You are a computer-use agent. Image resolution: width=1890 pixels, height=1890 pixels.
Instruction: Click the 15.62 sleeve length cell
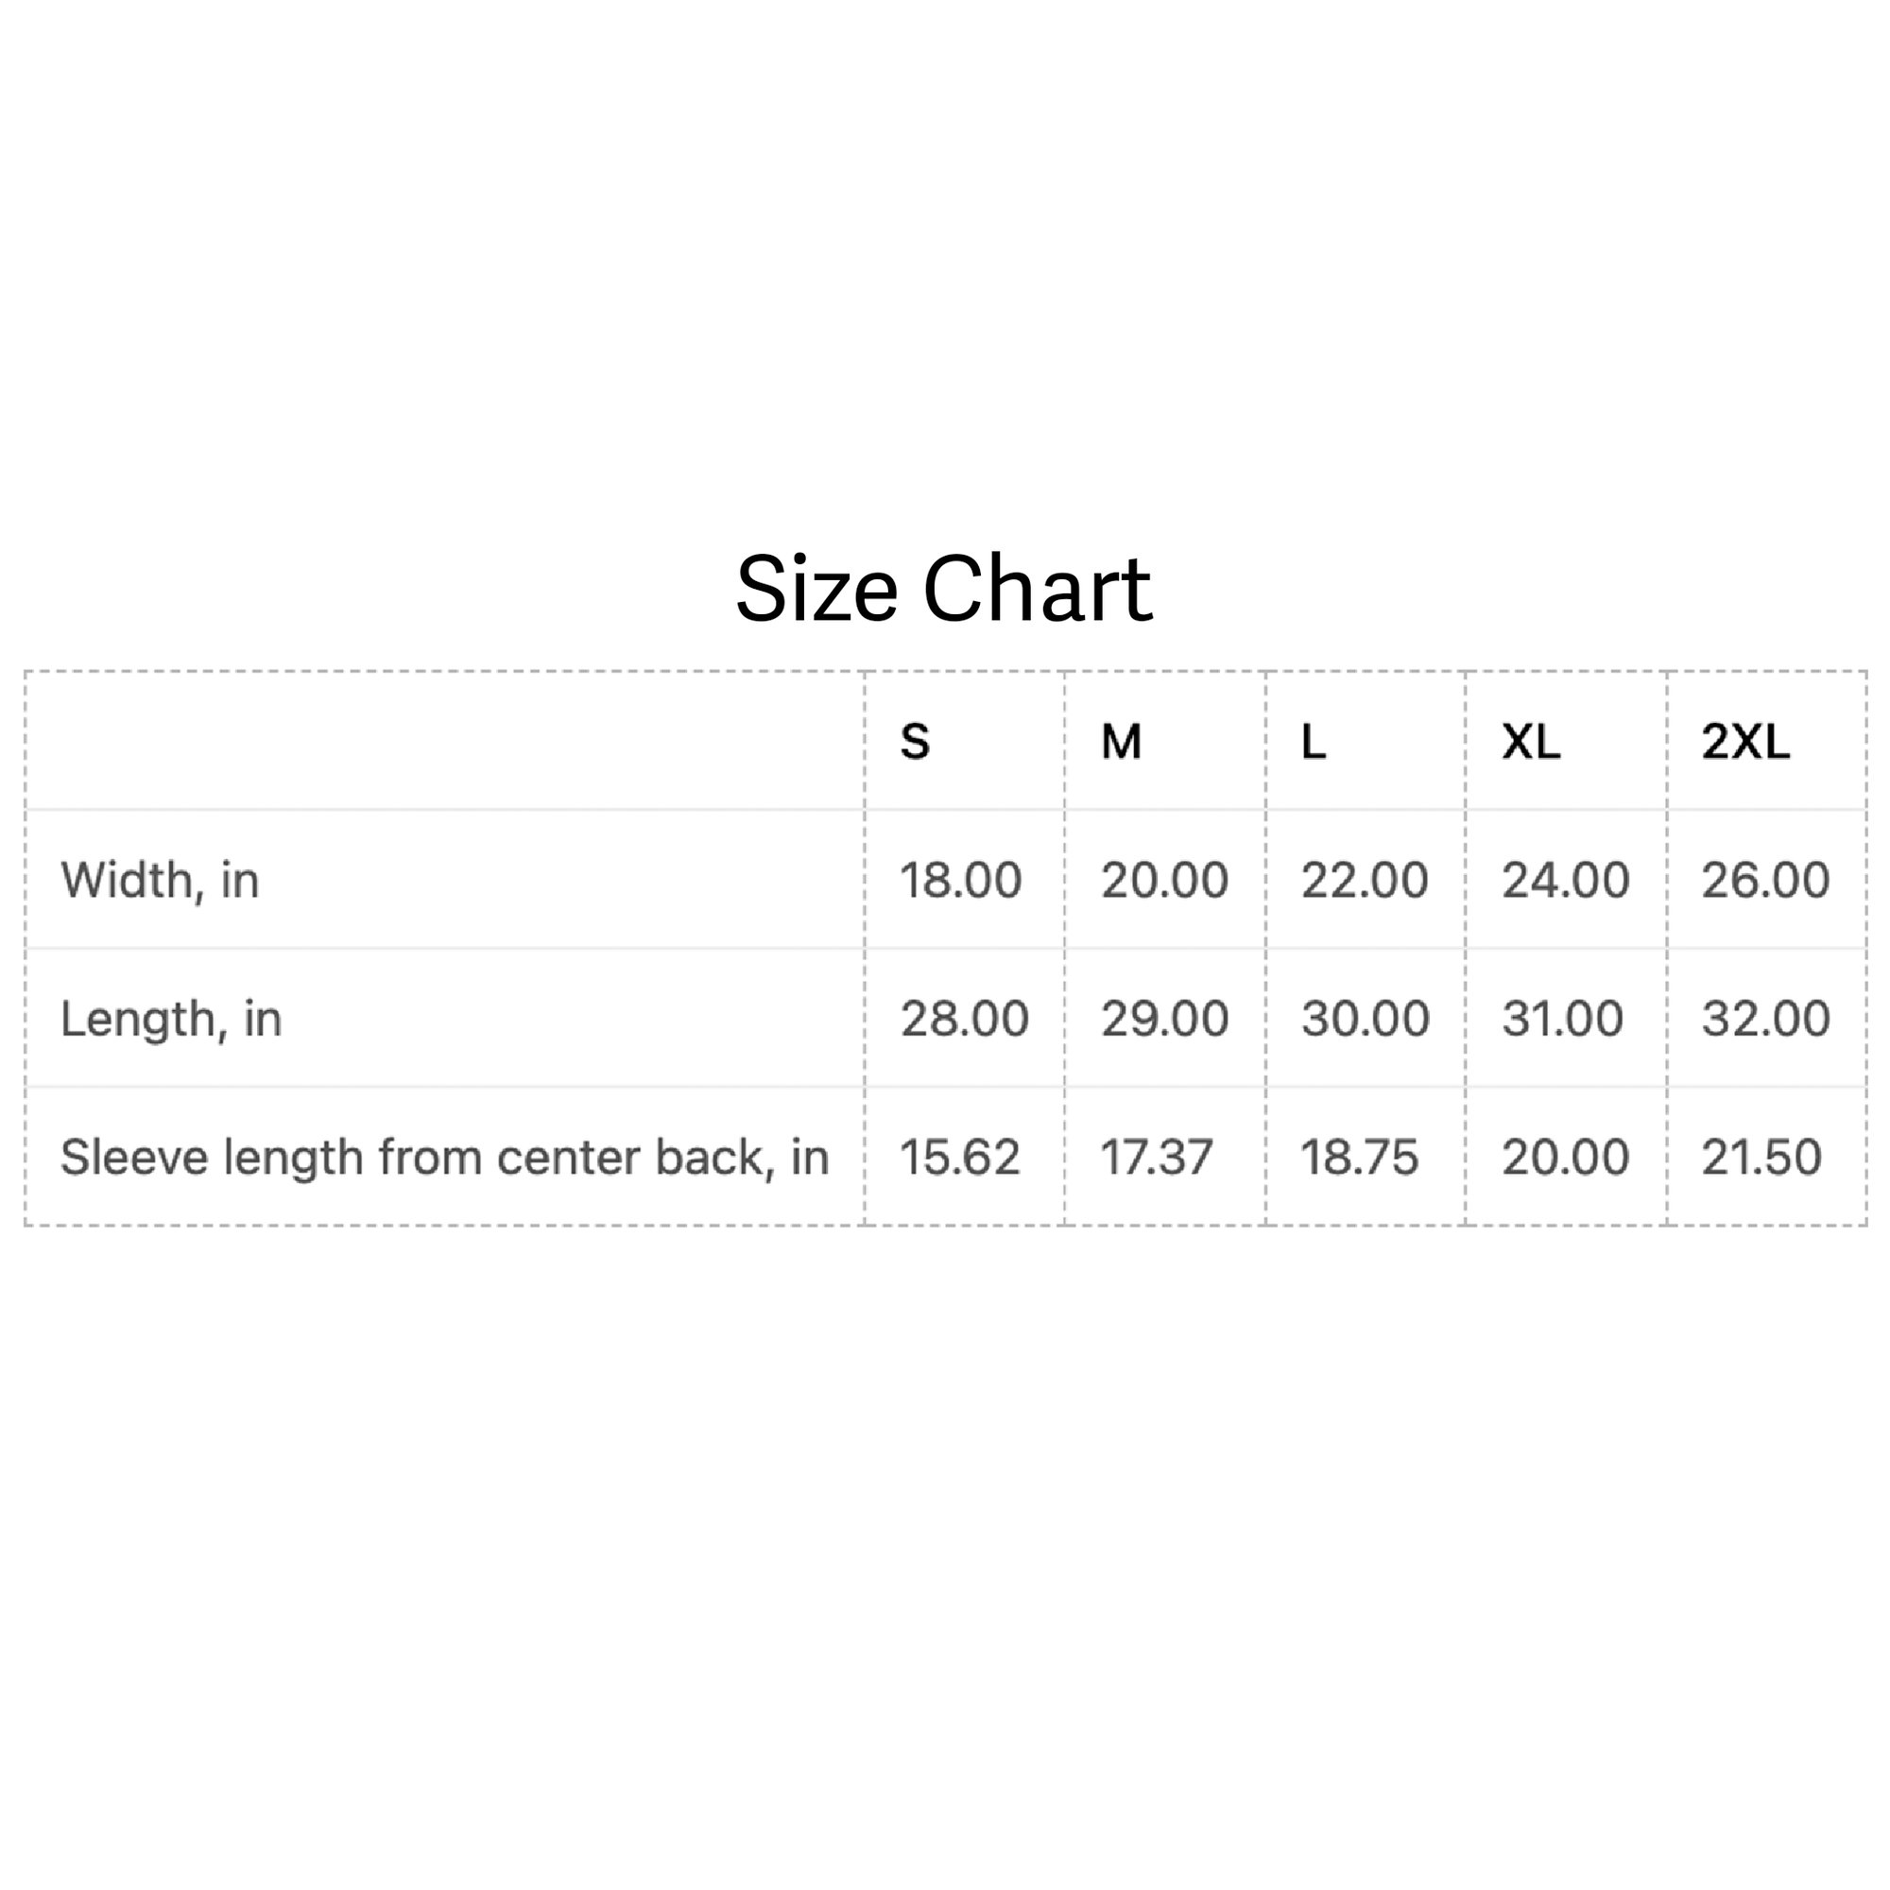[x=960, y=1158]
